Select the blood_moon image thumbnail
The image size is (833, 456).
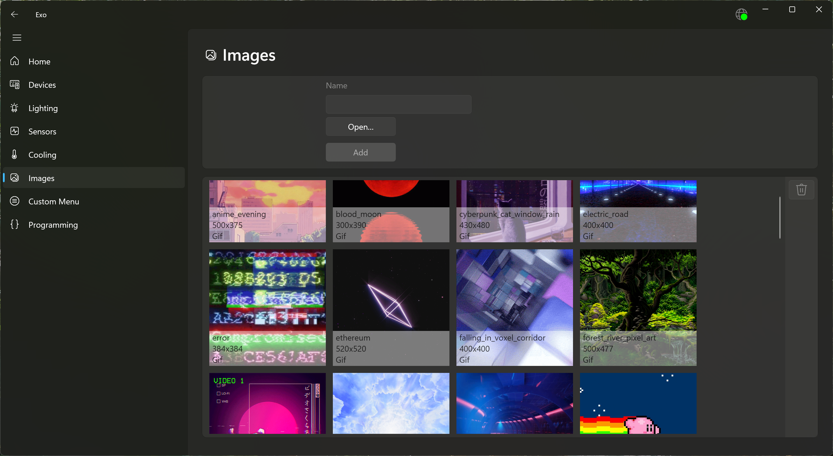(x=391, y=211)
